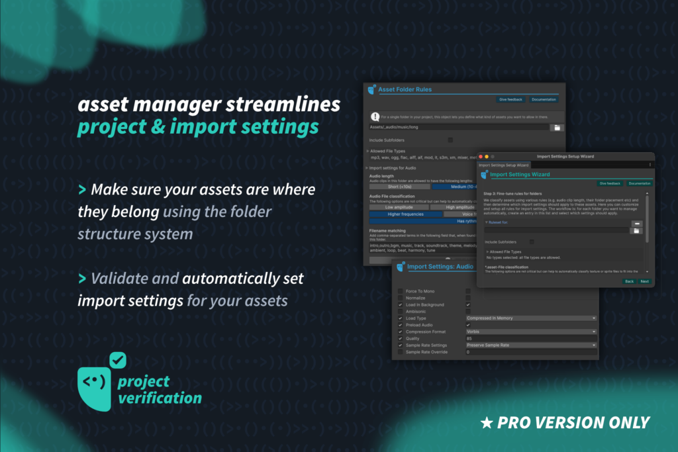Open Documentation from Import Settings Wizard
The width and height of the screenshot is (678, 452).
640,183
